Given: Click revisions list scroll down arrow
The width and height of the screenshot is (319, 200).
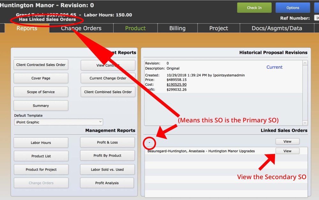Looking at the screenshot, I should click(x=305, y=123).
